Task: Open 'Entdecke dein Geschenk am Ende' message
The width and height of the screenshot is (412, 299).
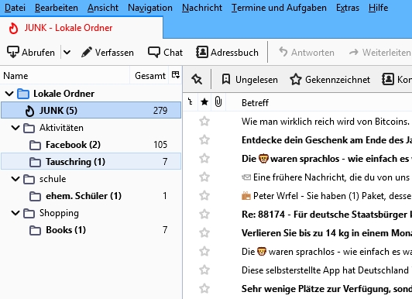Action: 327,140
